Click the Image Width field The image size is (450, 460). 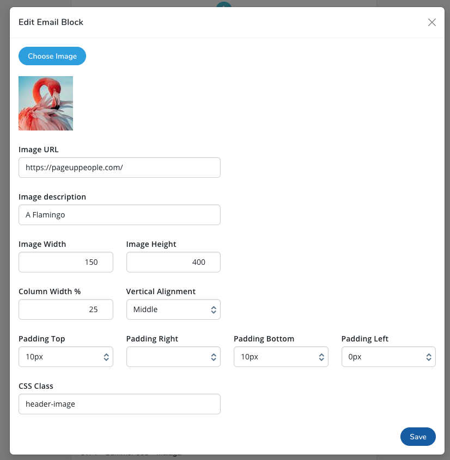click(x=65, y=262)
